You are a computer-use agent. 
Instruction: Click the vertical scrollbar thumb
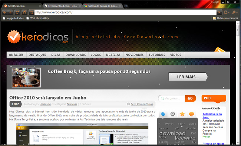pos(238,30)
